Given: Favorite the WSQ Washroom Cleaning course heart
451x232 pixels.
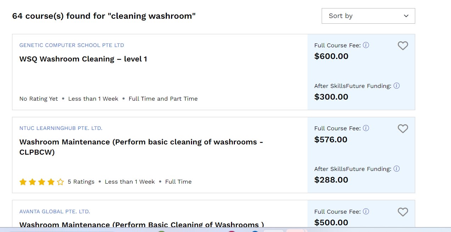Looking at the screenshot, I should click(x=403, y=46).
